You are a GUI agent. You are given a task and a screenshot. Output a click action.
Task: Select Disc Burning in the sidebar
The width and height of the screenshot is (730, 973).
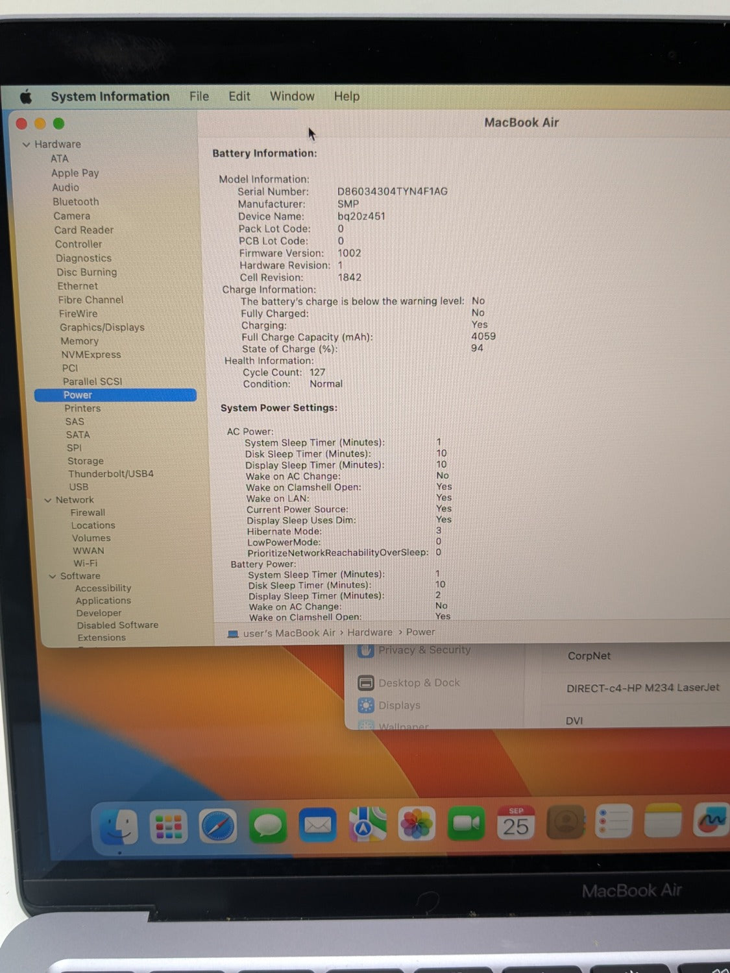[x=87, y=272]
